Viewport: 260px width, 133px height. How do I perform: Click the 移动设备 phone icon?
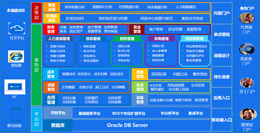pos(16,115)
